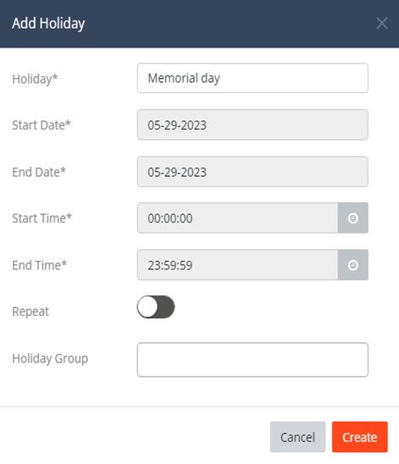Click the Create button

[x=360, y=437]
